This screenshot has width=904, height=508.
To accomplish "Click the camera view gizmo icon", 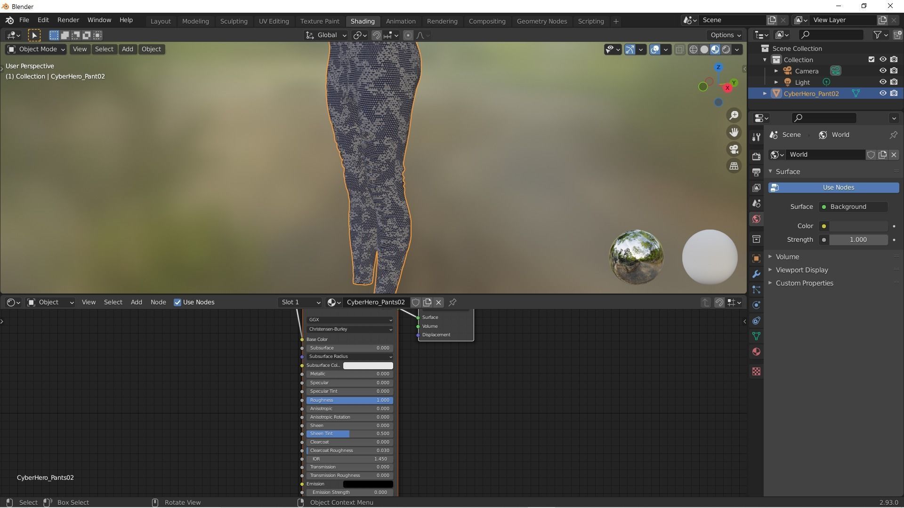I will [x=734, y=150].
